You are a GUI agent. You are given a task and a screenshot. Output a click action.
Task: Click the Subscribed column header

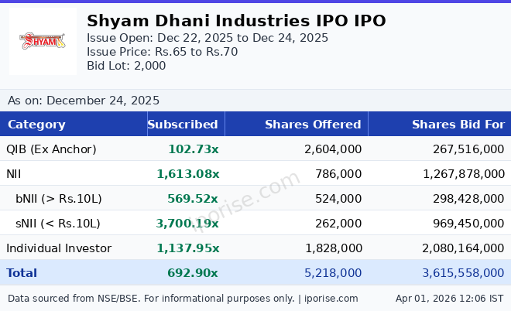(x=183, y=125)
